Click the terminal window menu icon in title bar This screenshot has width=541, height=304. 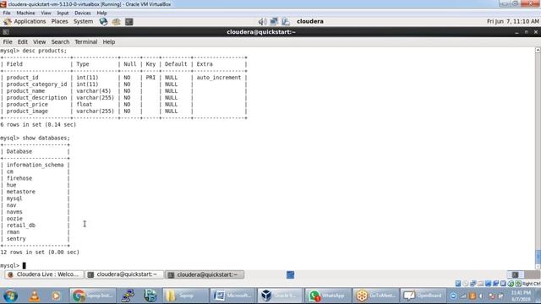pyautogui.click(x=6, y=32)
